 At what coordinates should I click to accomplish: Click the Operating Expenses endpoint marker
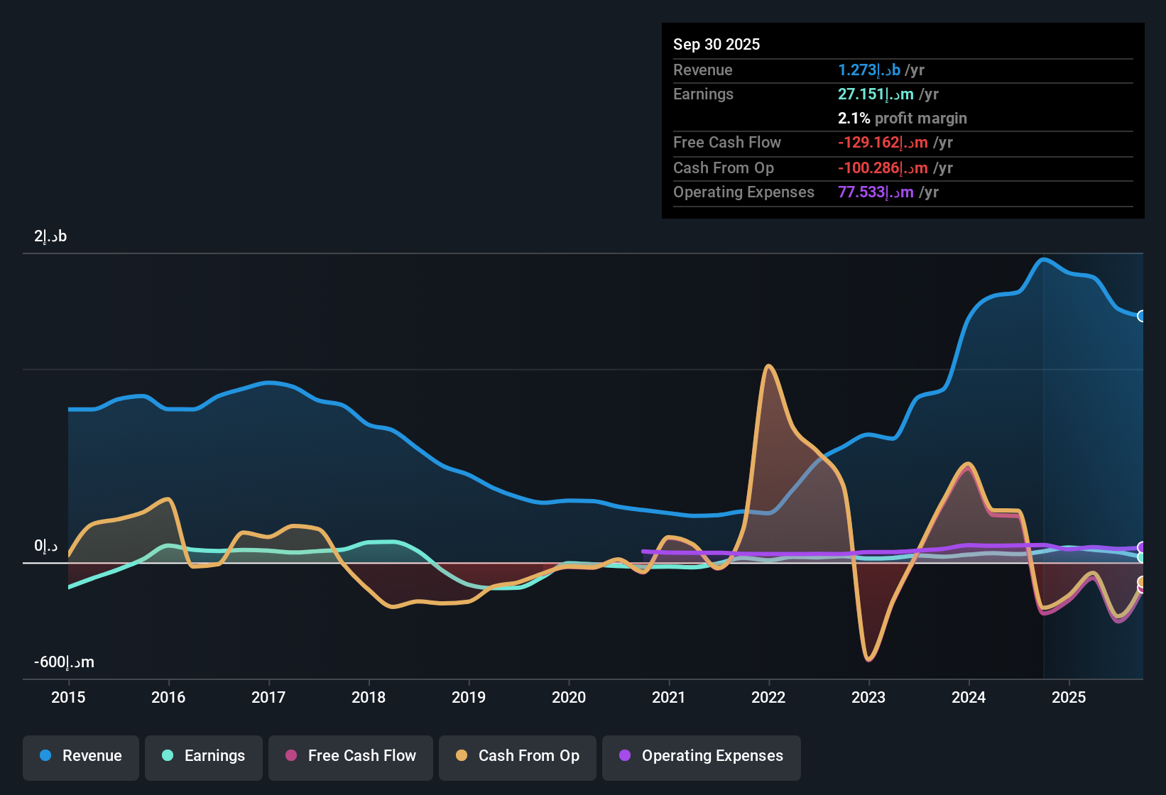coord(1143,547)
